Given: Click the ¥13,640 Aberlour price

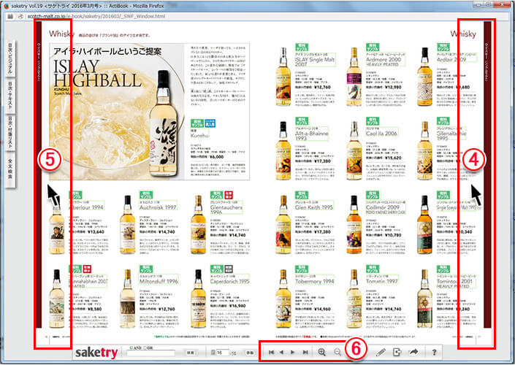Looking at the screenshot, I should tap(96, 232).
